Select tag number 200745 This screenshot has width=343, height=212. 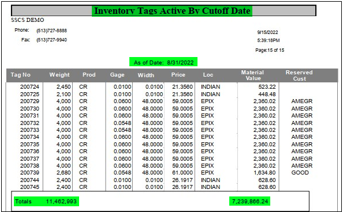tap(29, 187)
